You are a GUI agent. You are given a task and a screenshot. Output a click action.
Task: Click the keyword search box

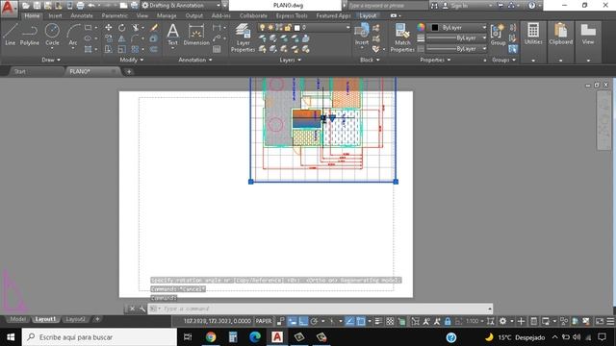coord(387,6)
